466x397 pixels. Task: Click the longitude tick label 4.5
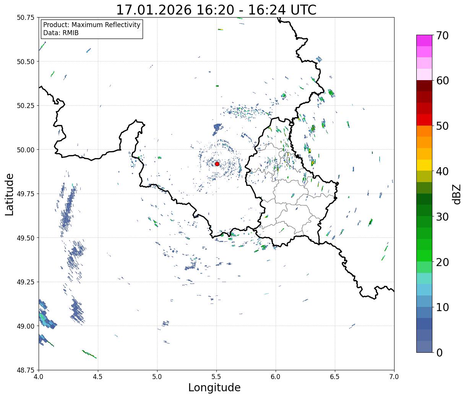[x=98, y=377]
